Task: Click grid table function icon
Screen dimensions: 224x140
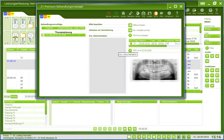Action: 217,80
